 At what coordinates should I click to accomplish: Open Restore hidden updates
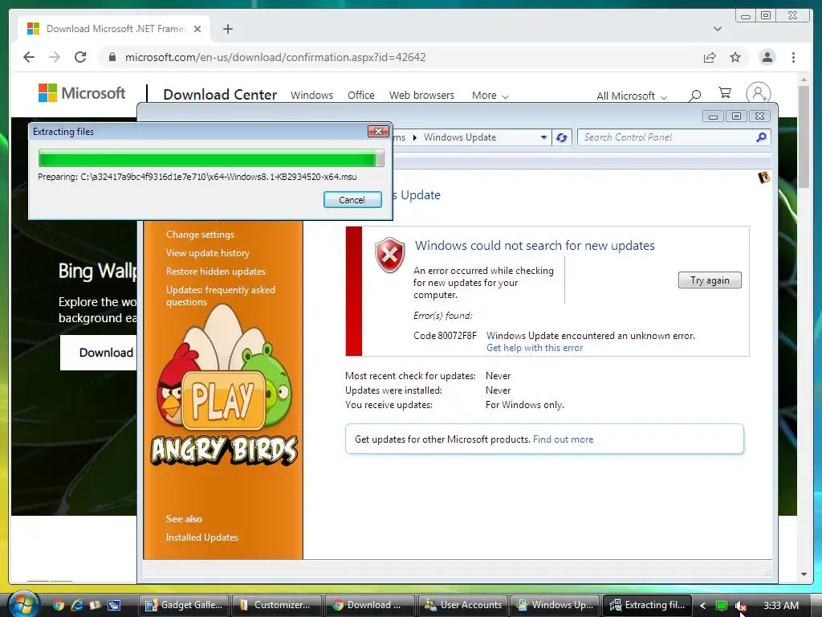(x=215, y=272)
